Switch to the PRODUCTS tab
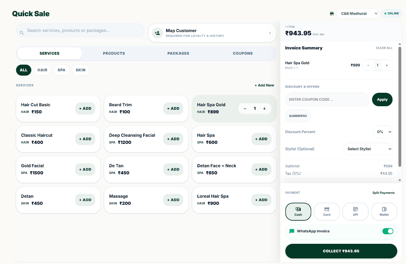 (x=114, y=54)
